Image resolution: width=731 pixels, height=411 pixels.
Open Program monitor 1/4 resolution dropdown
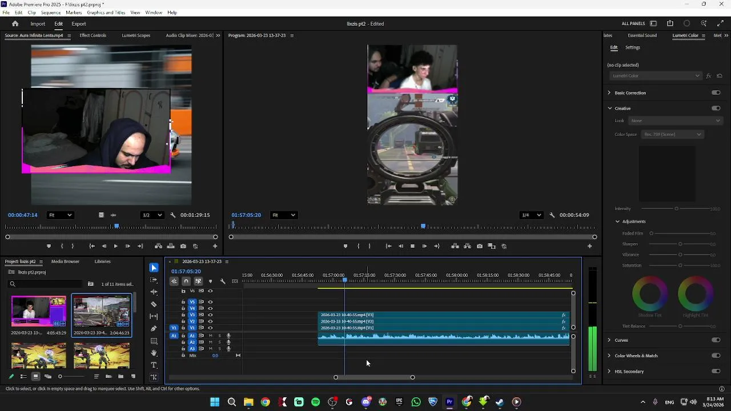click(x=531, y=215)
